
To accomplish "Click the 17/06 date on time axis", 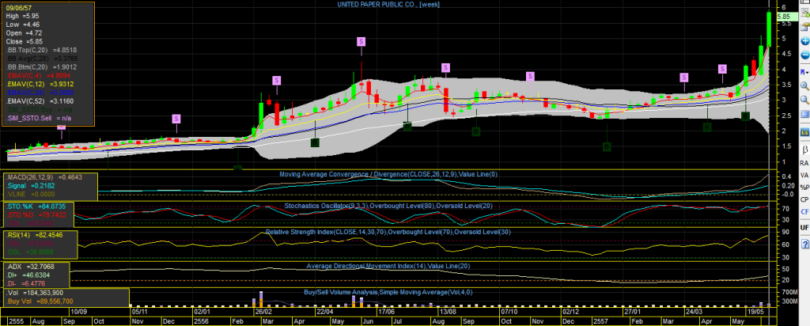I will (x=386, y=312).
